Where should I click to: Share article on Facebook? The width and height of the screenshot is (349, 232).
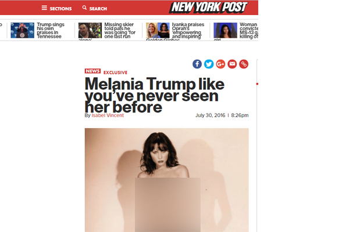click(x=197, y=64)
